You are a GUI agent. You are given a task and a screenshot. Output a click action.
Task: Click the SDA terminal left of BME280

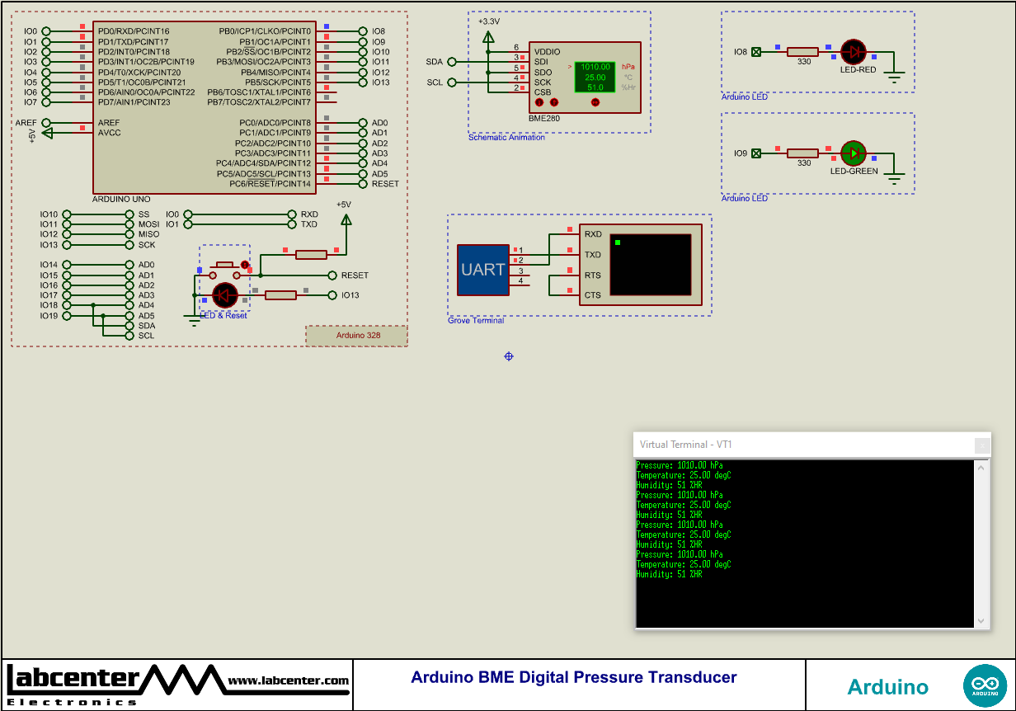pos(451,62)
